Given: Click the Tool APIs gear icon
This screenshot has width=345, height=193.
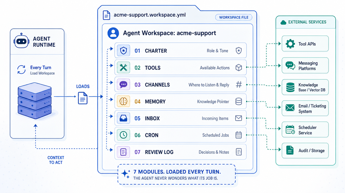Looking at the screenshot, I should point(290,44).
